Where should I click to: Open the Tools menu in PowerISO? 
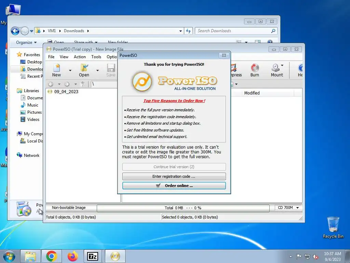coord(96,57)
